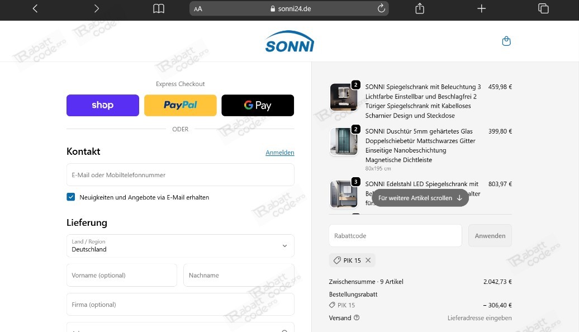Image resolution: width=579 pixels, height=332 pixels.
Task: Choose PayPal express checkout
Action: [180, 105]
